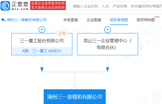The image size is (162, 104).
Task: Click the 上市 listed badge
Action: pos(62,33)
